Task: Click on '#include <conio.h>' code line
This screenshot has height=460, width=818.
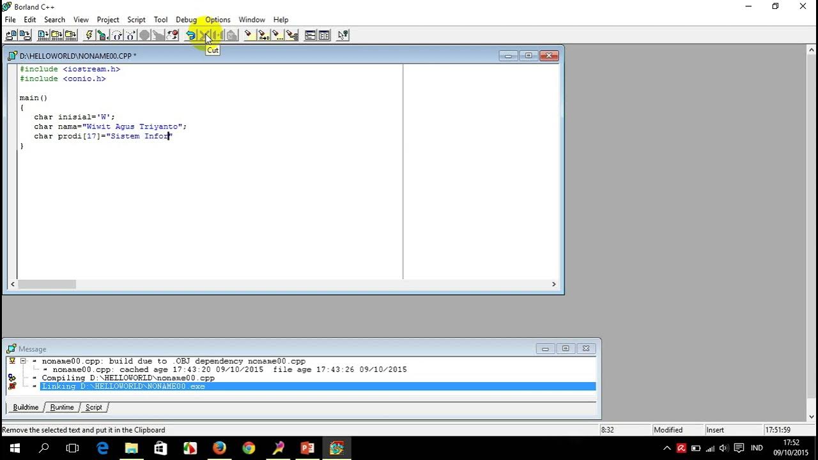Action: coord(63,79)
